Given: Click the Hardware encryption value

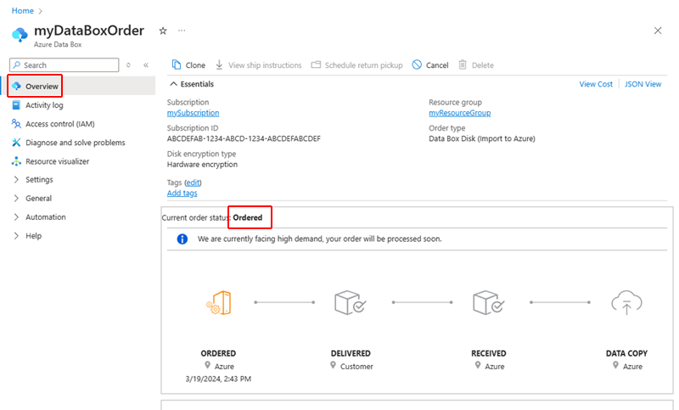Looking at the screenshot, I should 202,165.
